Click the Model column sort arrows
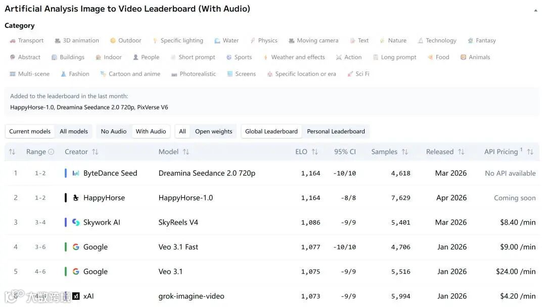The image size is (546, 307). point(186,151)
